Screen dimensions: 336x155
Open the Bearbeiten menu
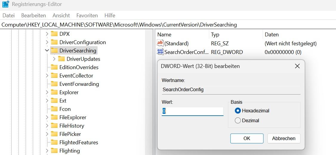(x=34, y=15)
